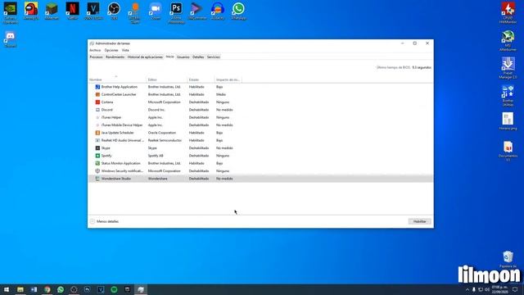Select the Task Manager taskbar button

point(141,289)
